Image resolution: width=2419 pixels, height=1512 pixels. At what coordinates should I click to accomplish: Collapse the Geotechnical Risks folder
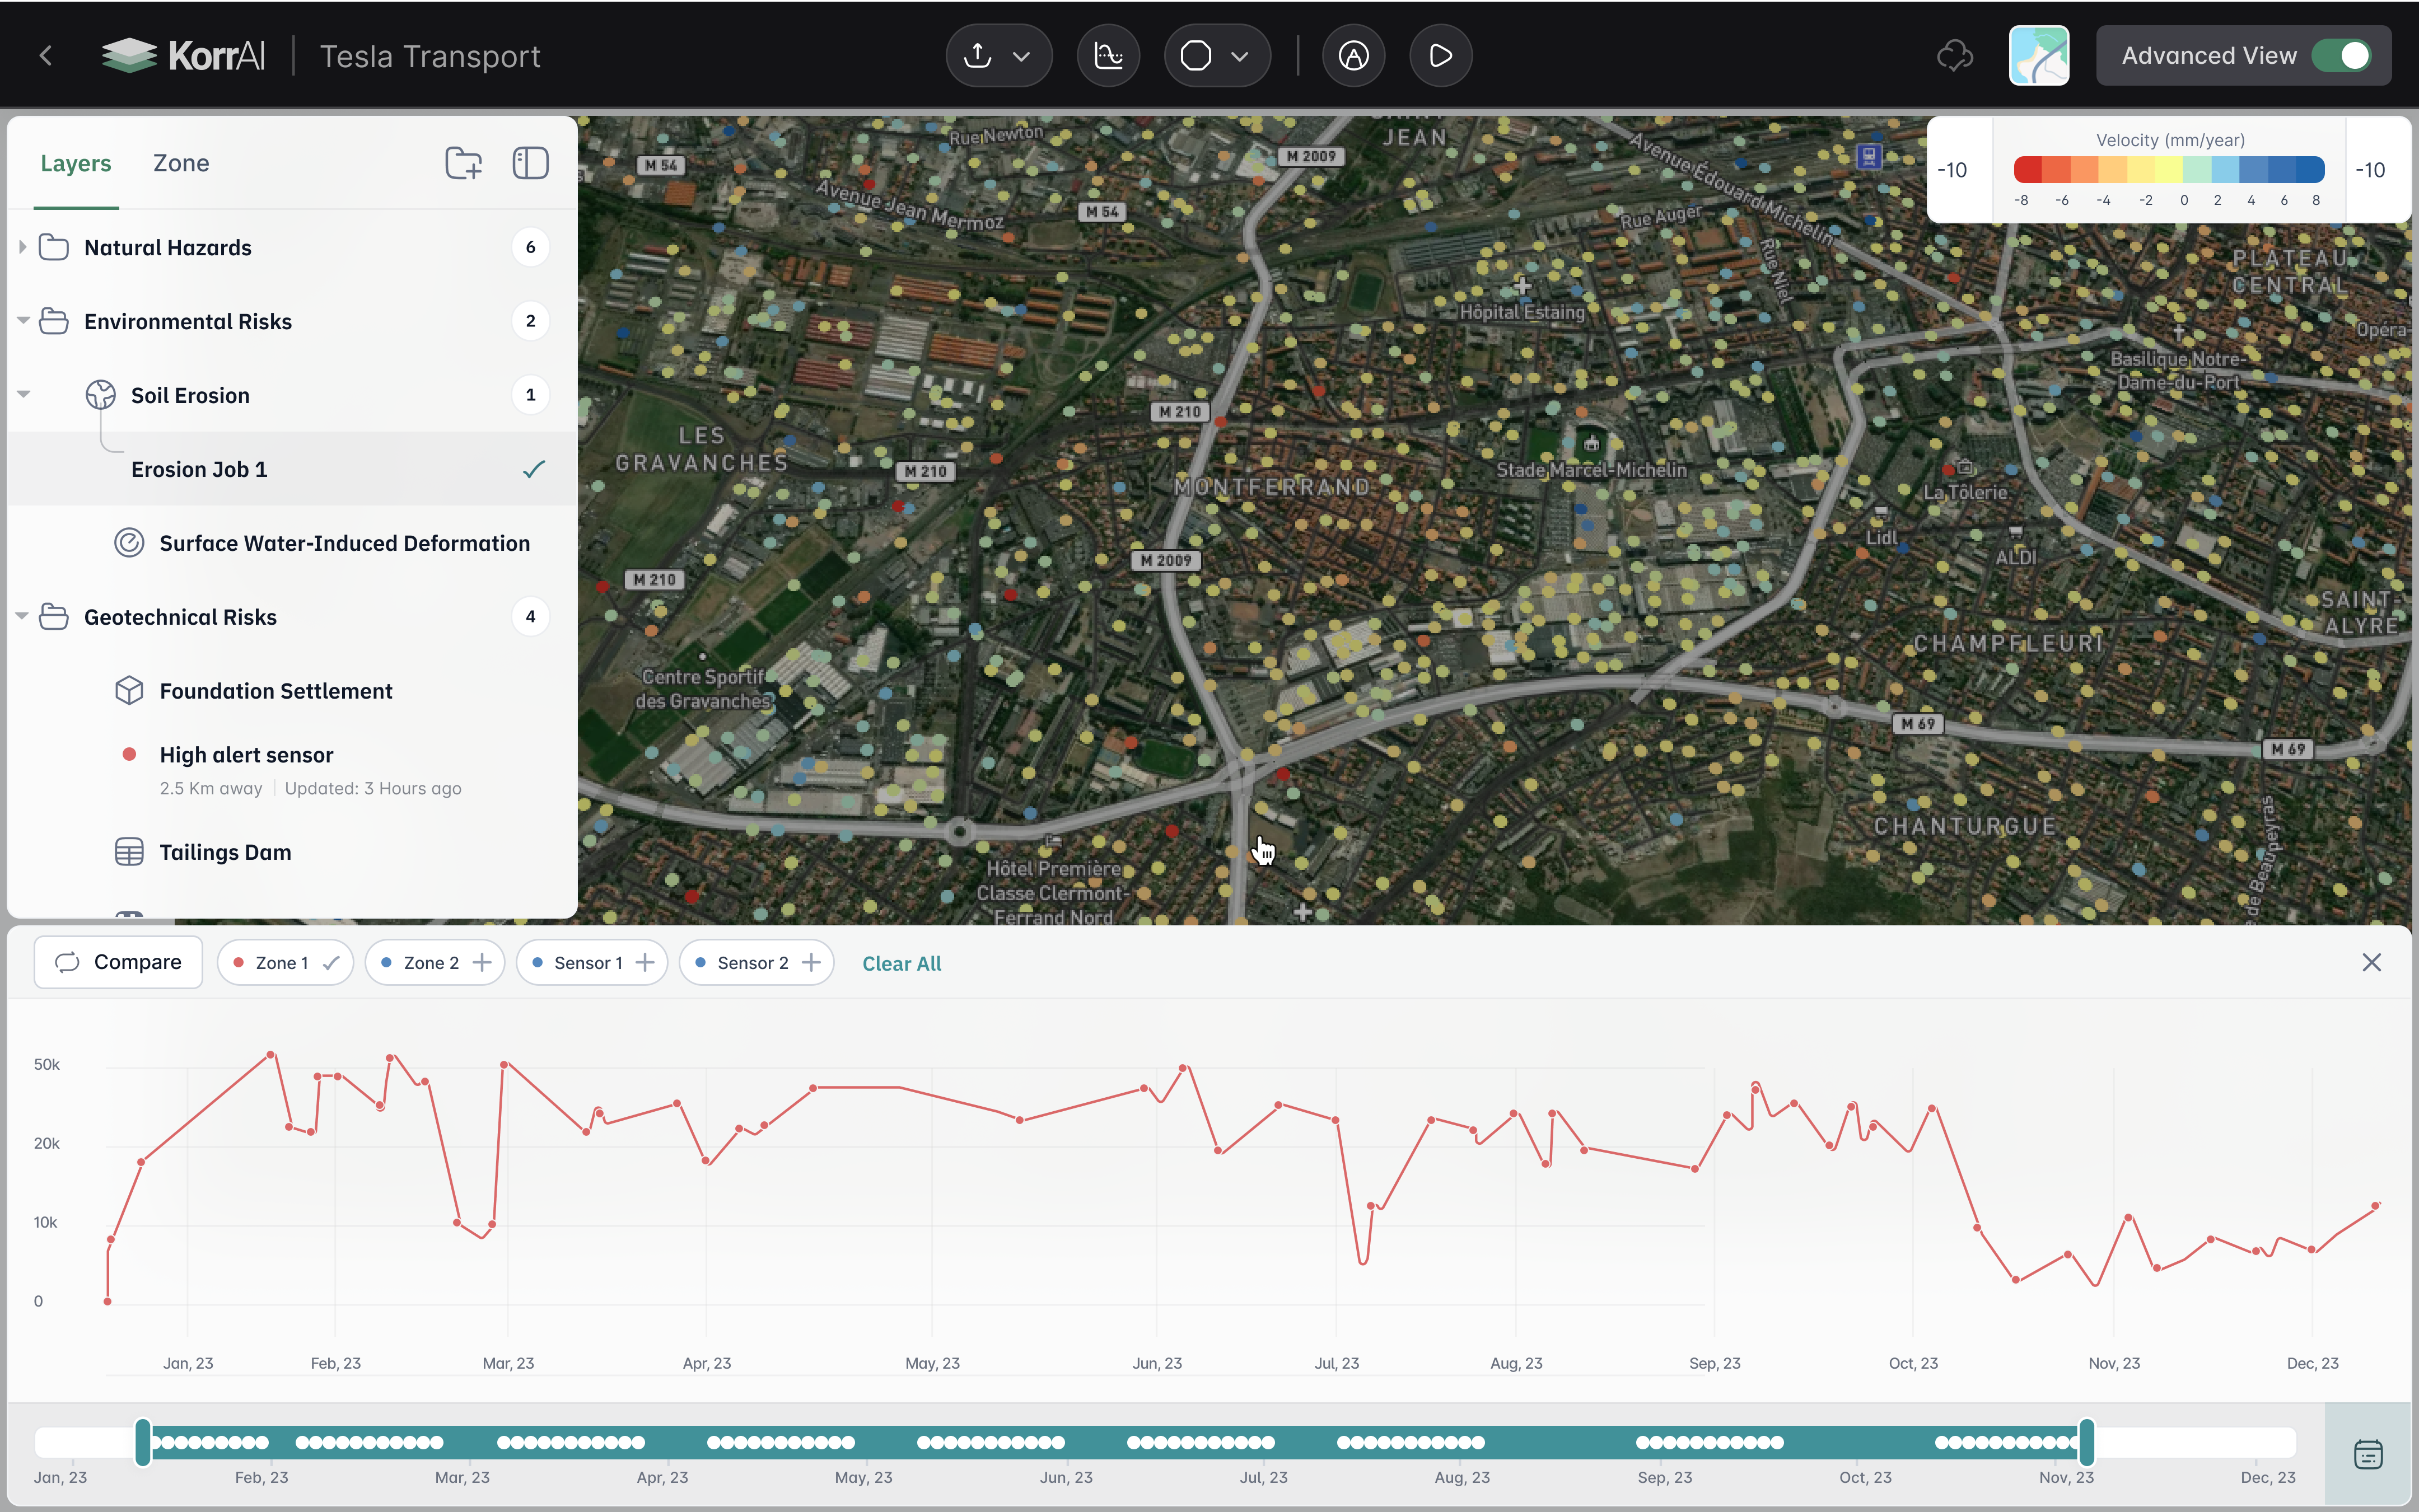(22, 616)
